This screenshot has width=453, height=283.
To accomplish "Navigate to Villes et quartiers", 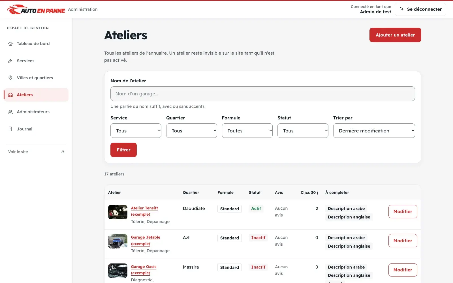I will click(x=36, y=78).
